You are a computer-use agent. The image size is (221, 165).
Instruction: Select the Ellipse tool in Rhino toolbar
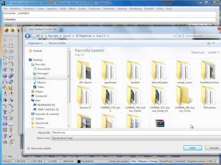(x=11, y=52)
